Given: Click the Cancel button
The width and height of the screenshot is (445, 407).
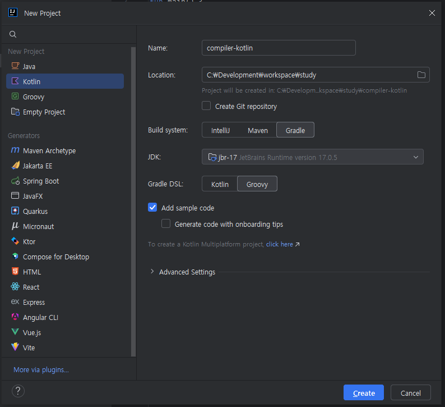Looking at the screenshot, I should (x=410, y=392).
